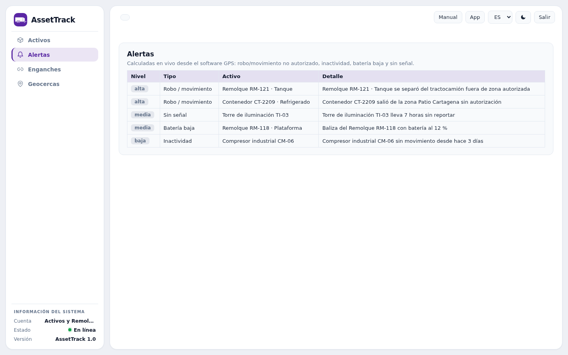Click alta badge in Contenedor CT-2209 row
Image resolution: width=568 pixels, height=355 pixels.
click(140, 102)
